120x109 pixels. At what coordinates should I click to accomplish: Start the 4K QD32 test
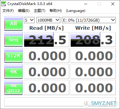tap(13, 88)
